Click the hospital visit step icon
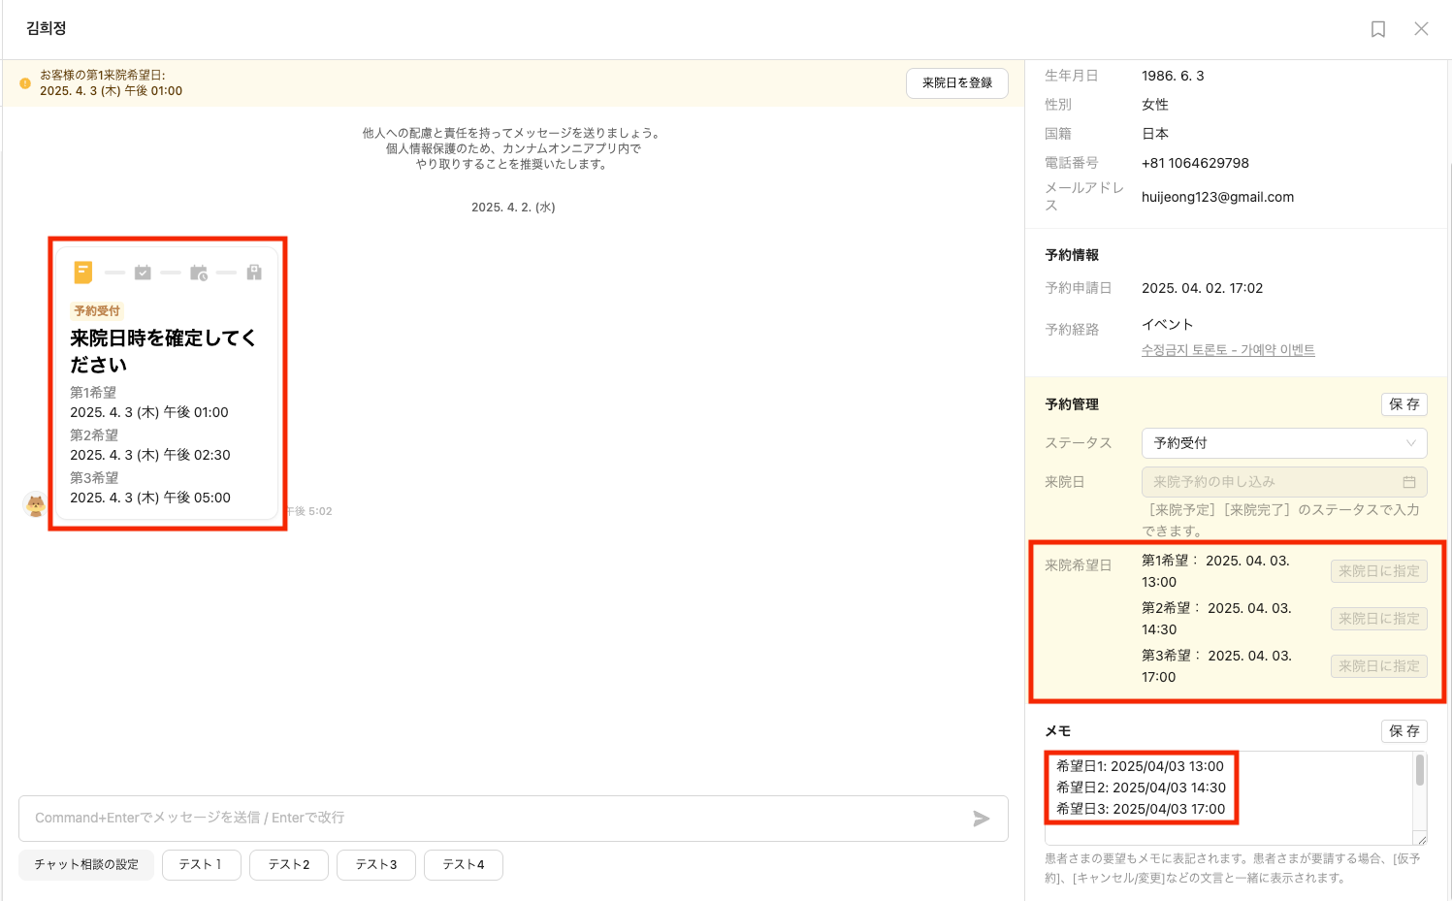 (x=254, y=273)
